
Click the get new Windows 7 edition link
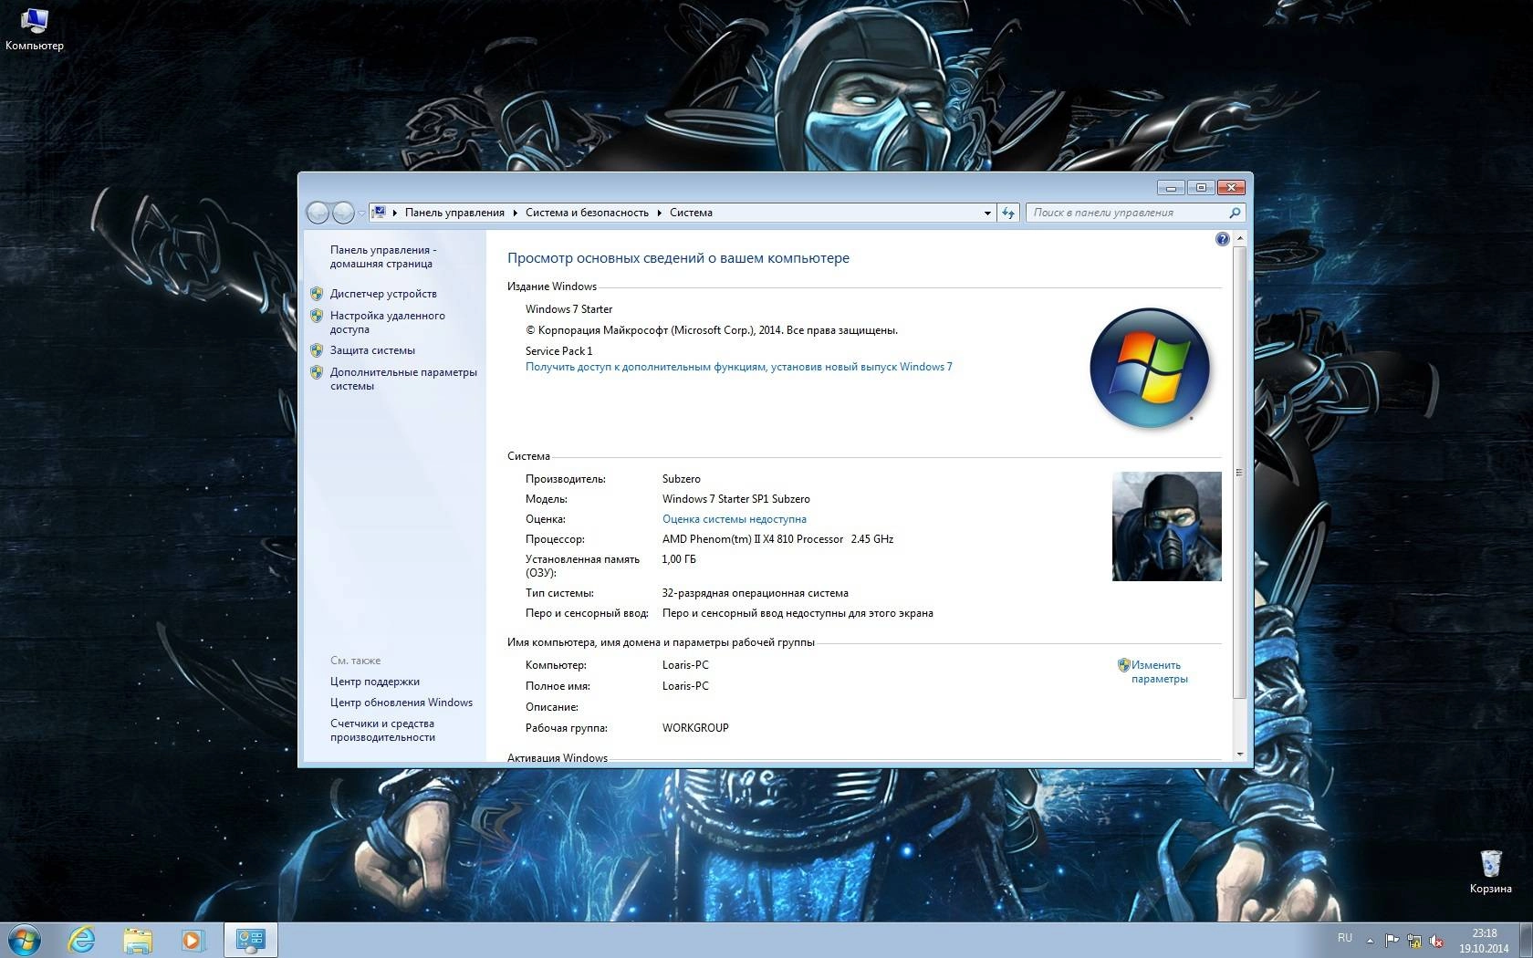pyautogui.click(x=738, y=367)
